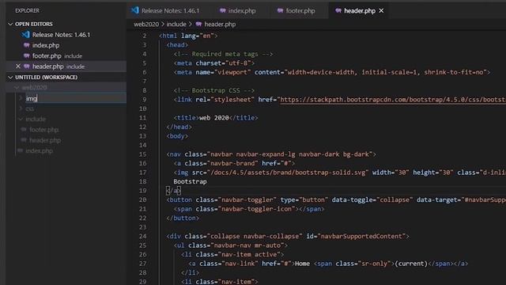Switch to the footer.php tab
506x285 pixels.
point(296,10)
